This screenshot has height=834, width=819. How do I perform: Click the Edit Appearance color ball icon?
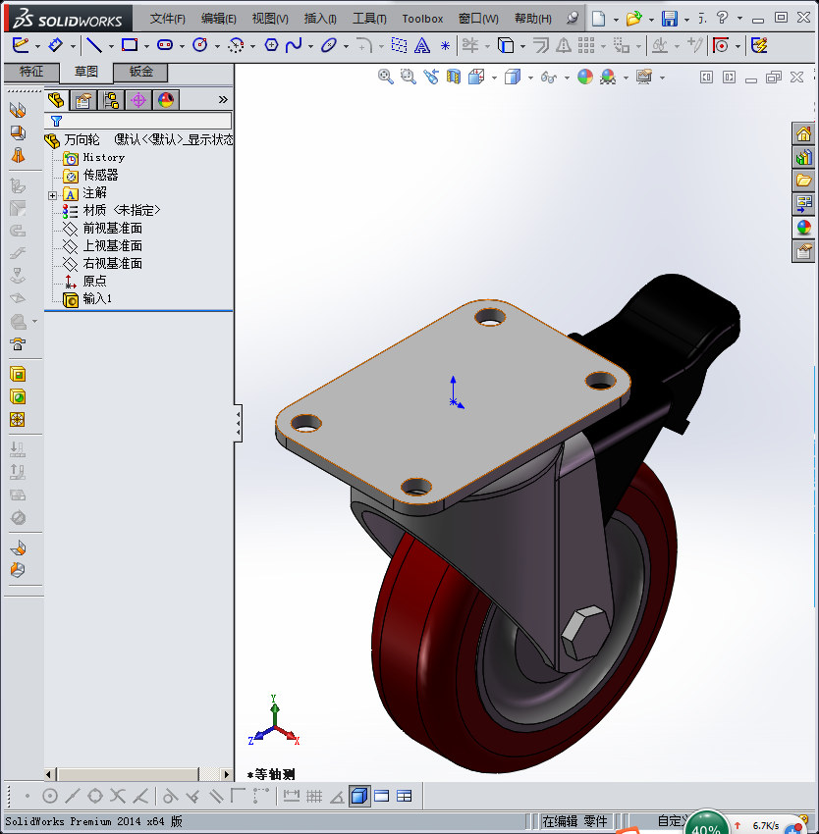(584, 78)
